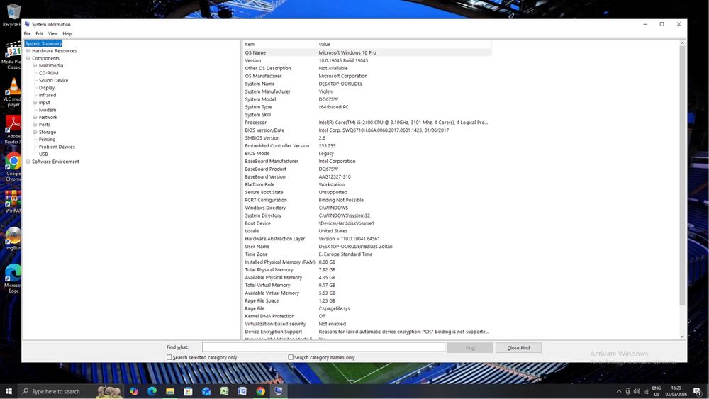Select Sound Device tree item
The width and height of the screenshot is (709, 399).
click(53, 80)
